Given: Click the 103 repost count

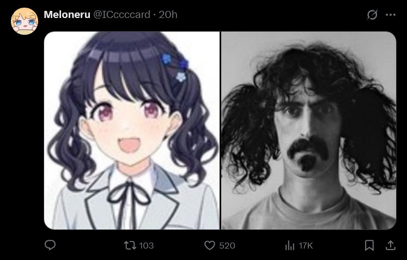Looking at the screenshot, I should click(147, 245).
